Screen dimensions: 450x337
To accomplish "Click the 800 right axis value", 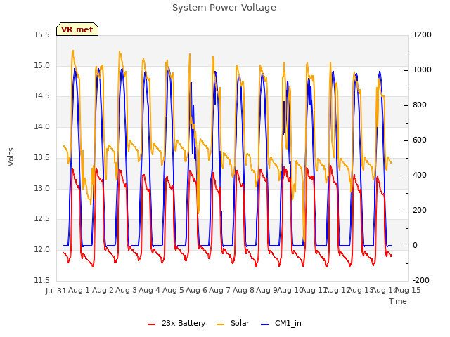I will tap(420, 105).
